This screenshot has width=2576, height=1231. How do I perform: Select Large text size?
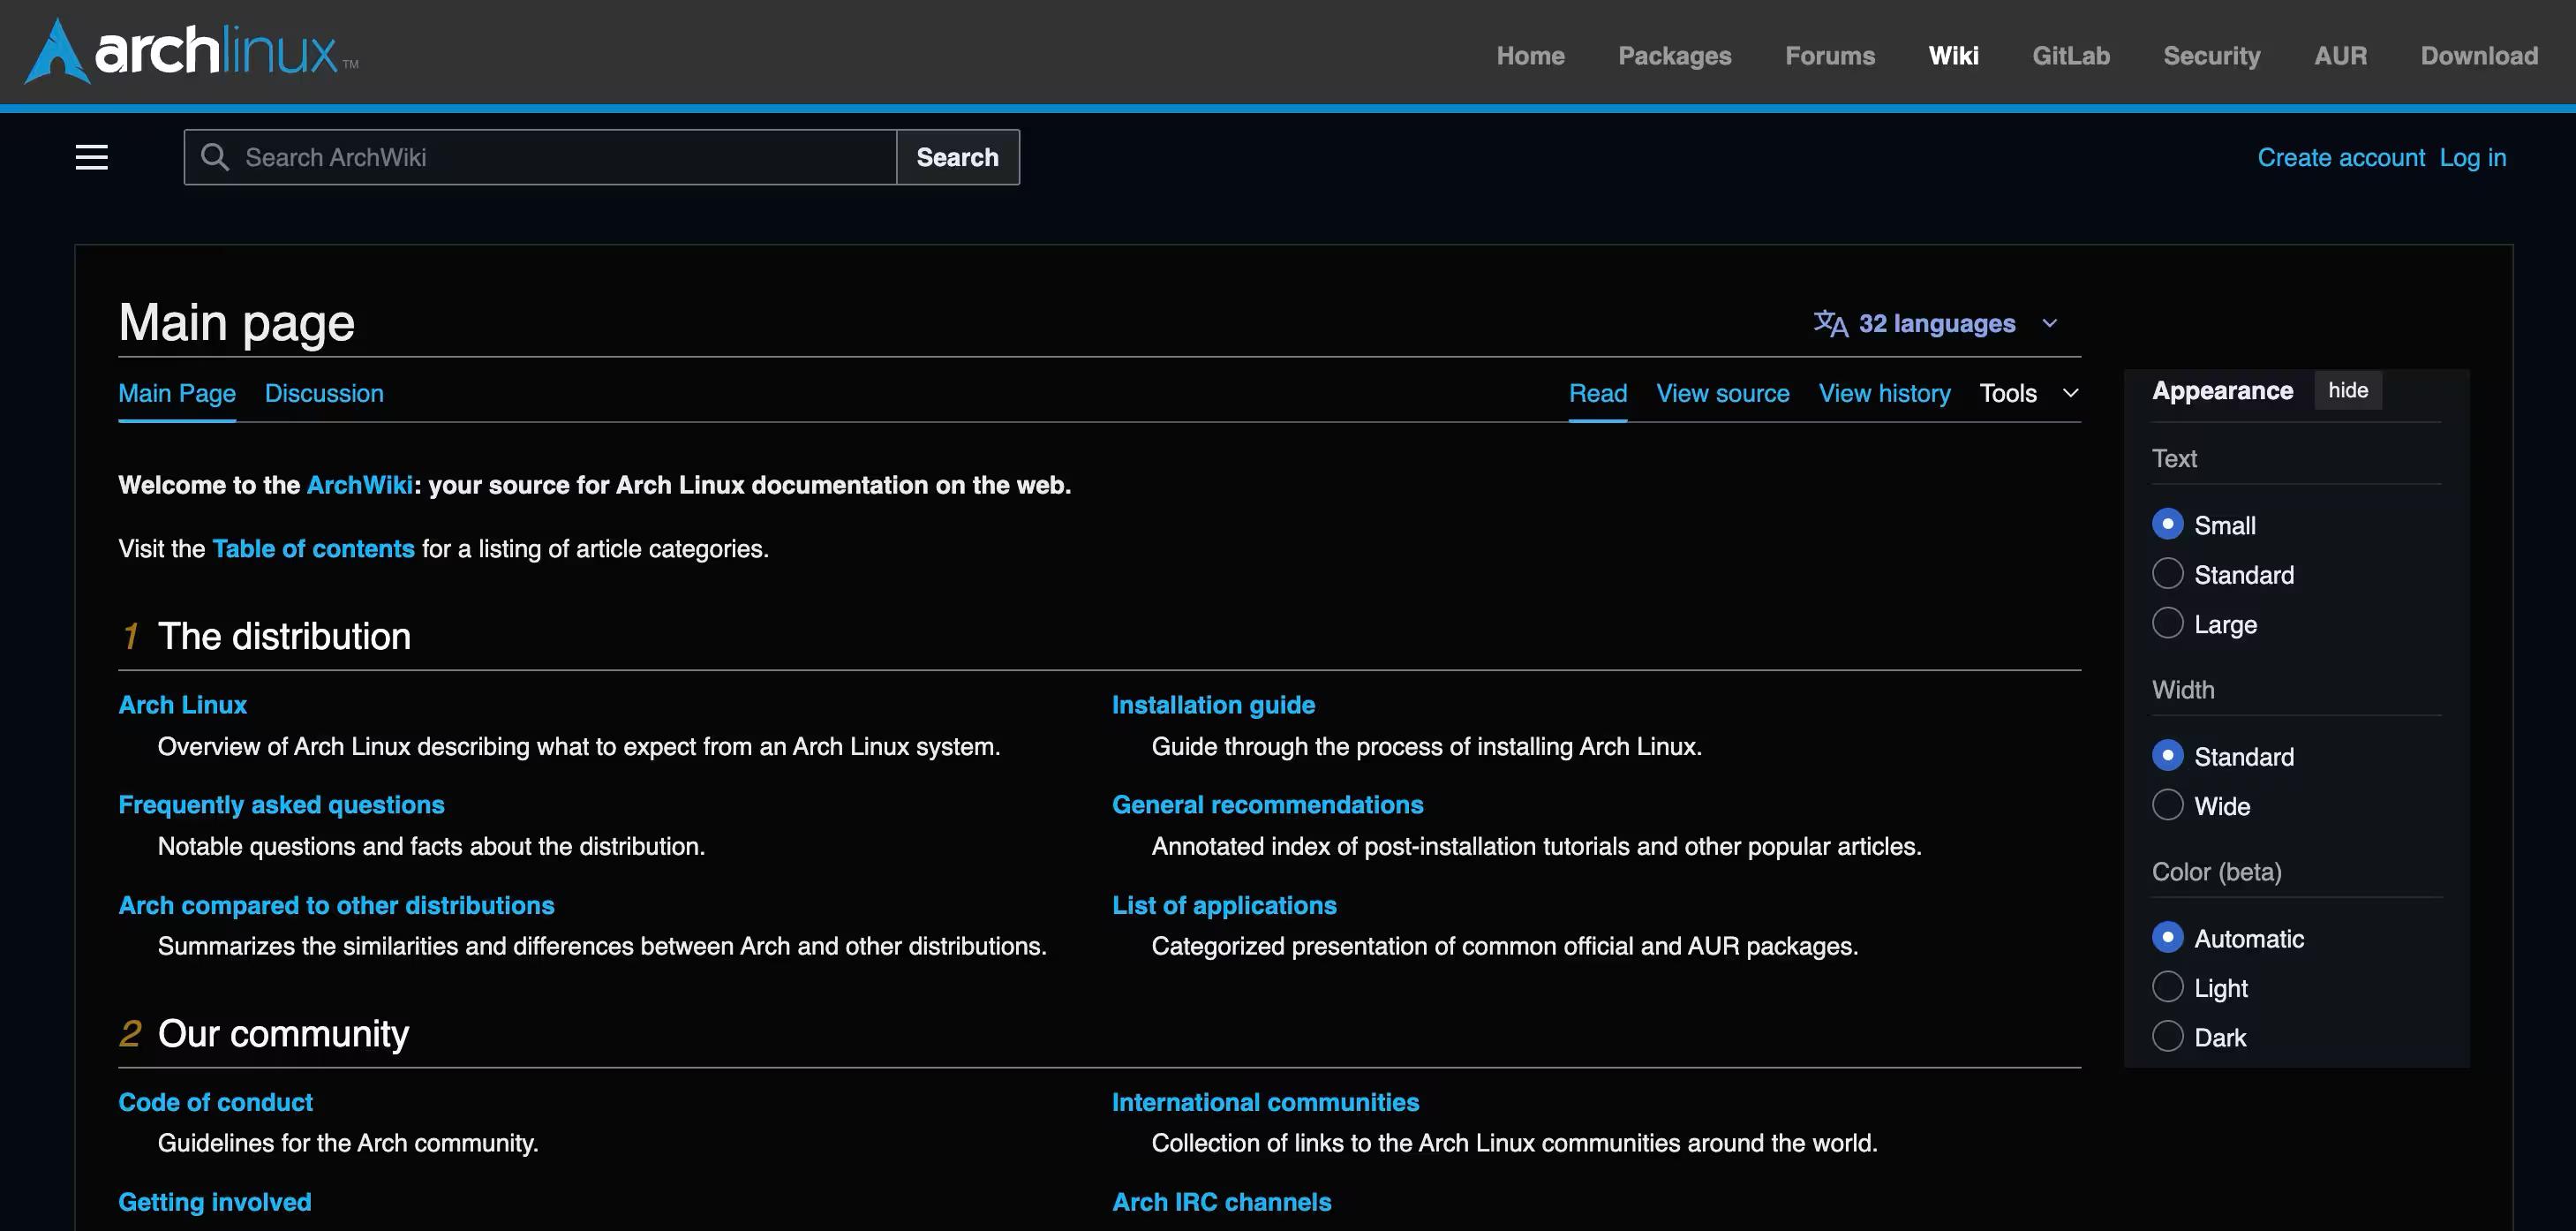[2167, 623]
